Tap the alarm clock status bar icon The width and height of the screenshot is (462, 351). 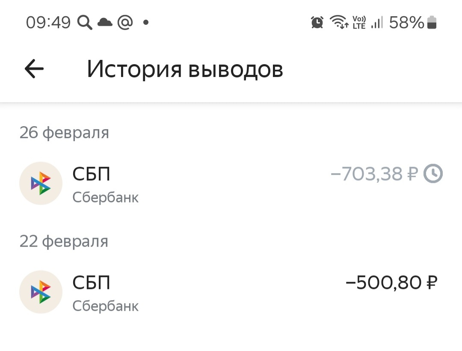[x=316, y=22]
